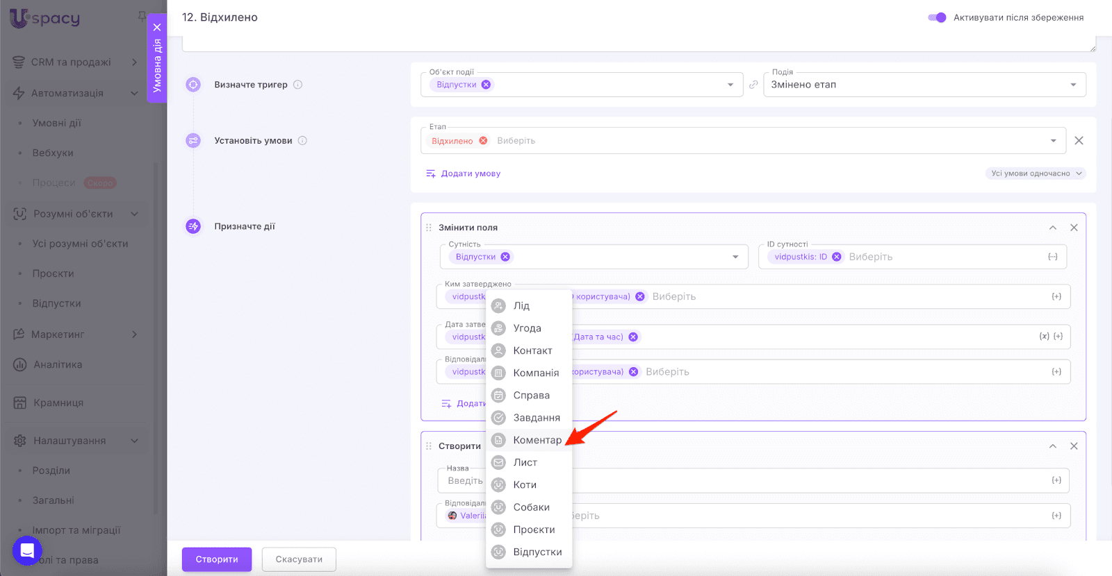Click the Створити button
The height and width of the screenshot is (576, 1112).
[x=217, y=559]
